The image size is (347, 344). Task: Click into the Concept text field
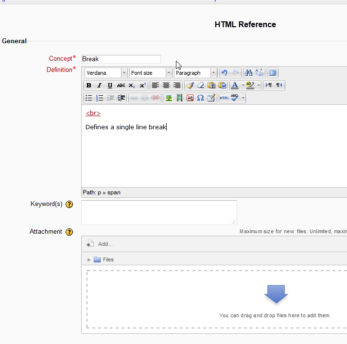(x=121, y=59)
